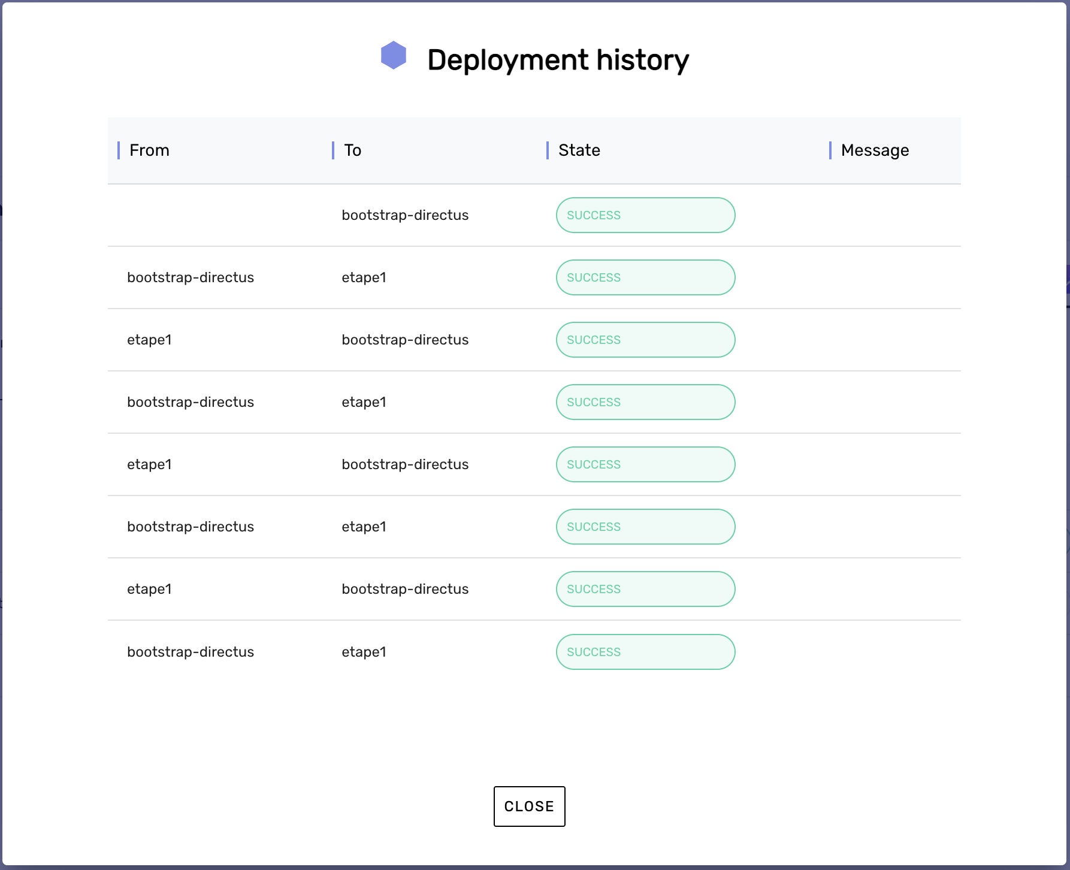Select the From column header
The image size is (1070, 870).
(x=149, y=150)
